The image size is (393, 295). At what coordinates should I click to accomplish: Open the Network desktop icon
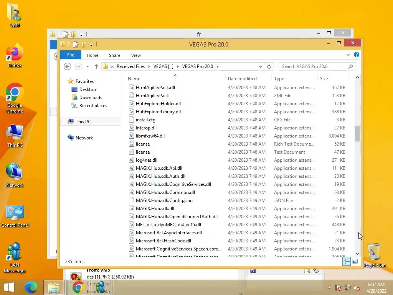[x=15, y=175]
